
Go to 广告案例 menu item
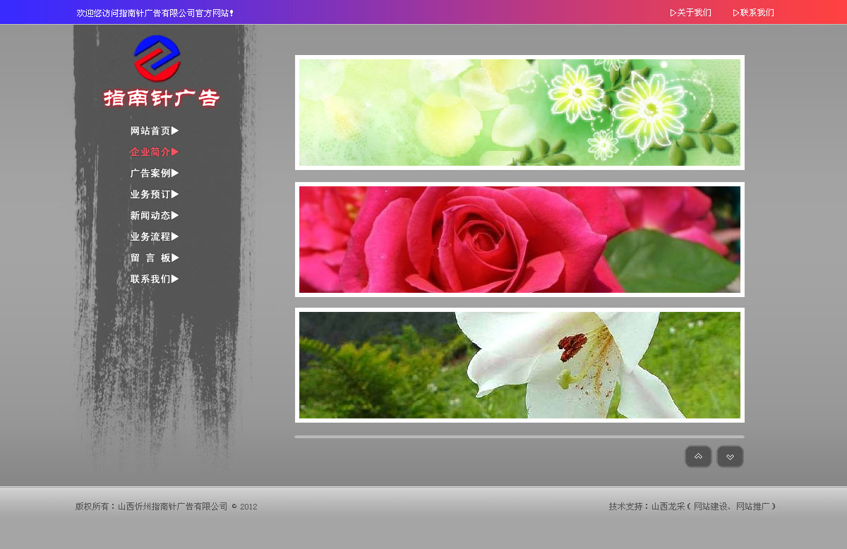pos(155,174)
